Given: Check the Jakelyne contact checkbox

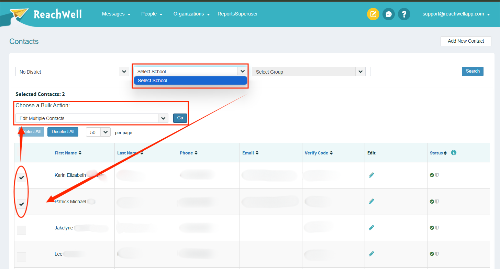Looking at the screenshot, I should point(22,230).
